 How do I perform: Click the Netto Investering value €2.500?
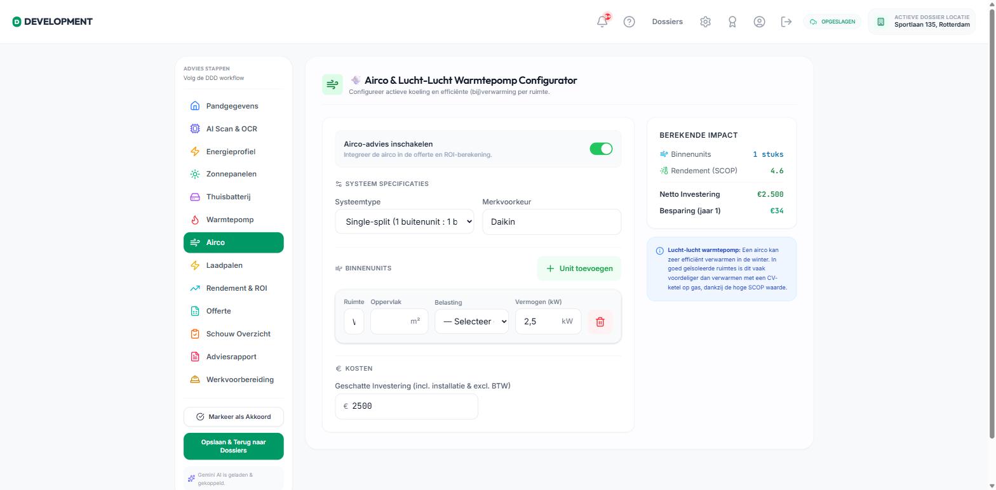(770, 194)
